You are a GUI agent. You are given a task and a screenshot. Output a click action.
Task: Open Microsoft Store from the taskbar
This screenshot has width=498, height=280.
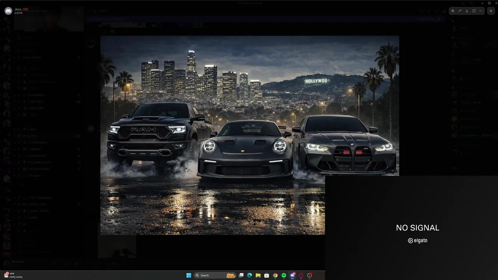click(267, 275)
